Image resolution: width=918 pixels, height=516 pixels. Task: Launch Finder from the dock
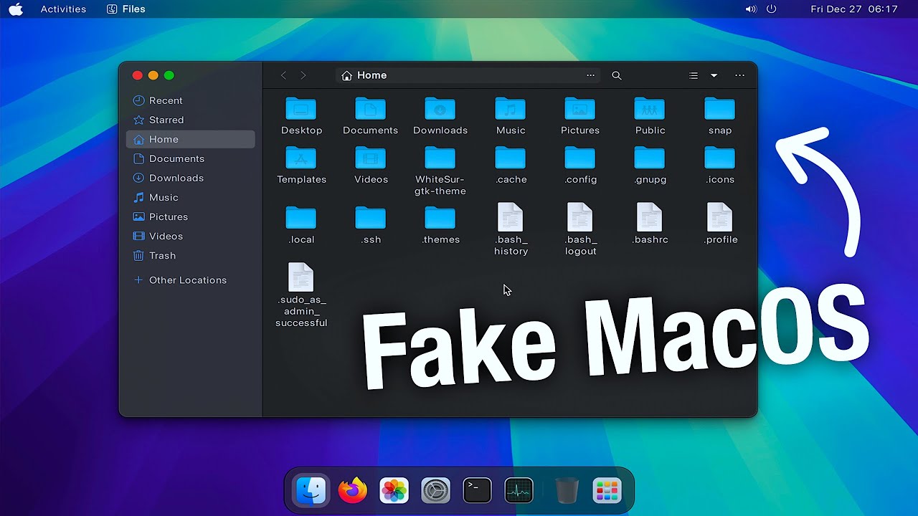coord(311,491)
